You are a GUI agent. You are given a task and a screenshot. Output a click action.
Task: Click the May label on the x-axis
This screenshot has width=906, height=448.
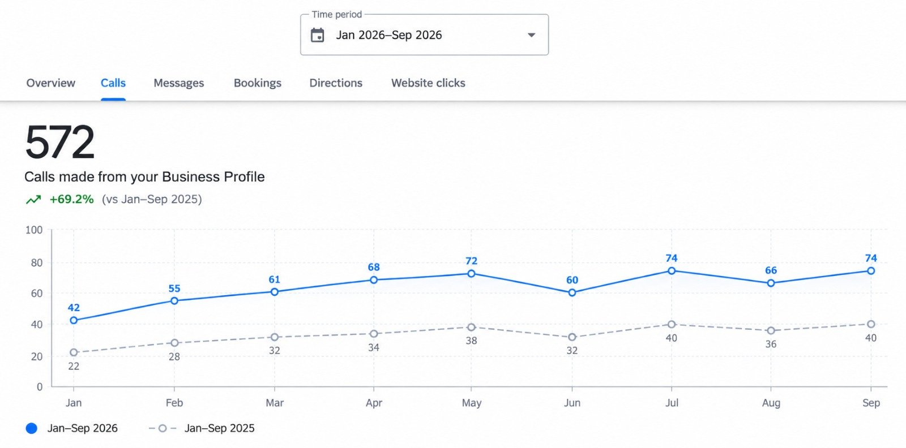tap(472, 403)
